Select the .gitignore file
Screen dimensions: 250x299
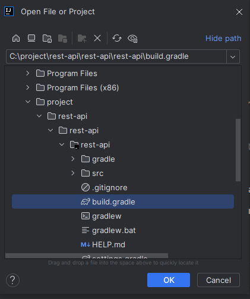point(123,188)
